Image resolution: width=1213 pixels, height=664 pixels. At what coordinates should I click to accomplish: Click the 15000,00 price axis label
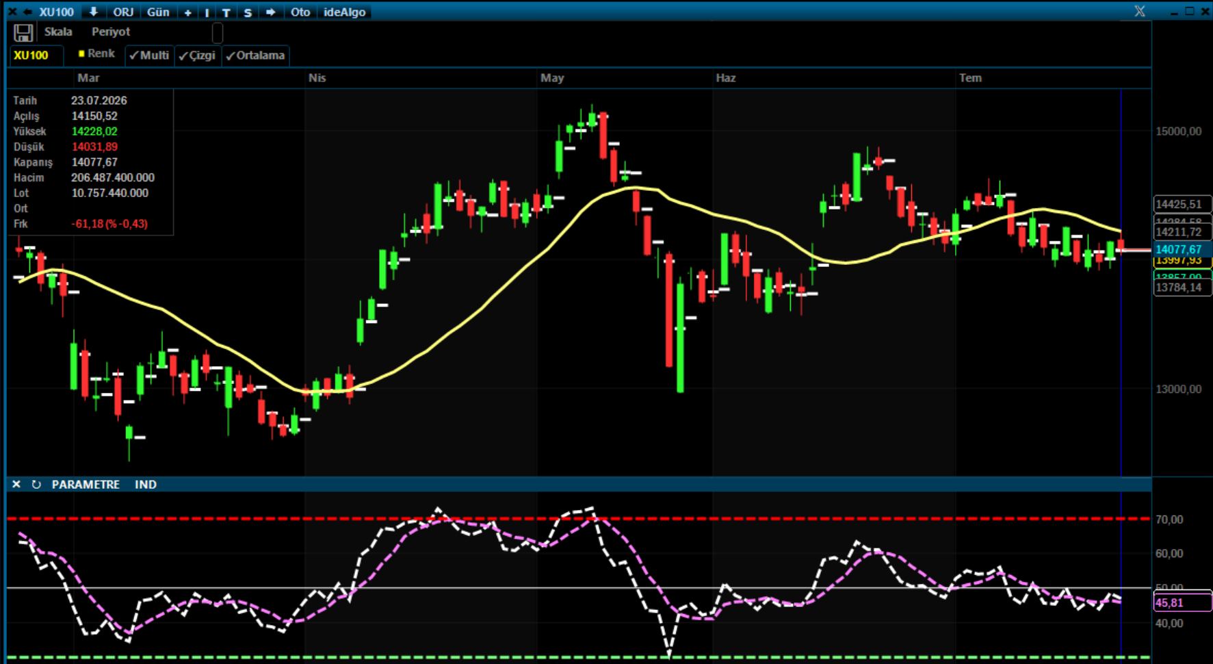1179,131
